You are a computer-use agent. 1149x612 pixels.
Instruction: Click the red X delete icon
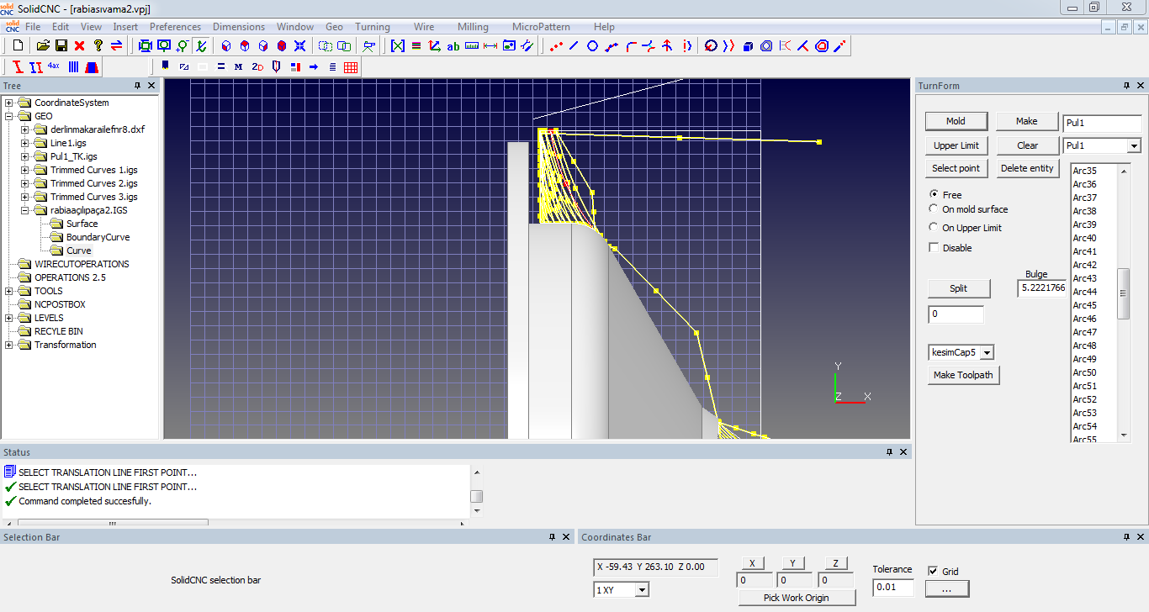click(80, 45)
